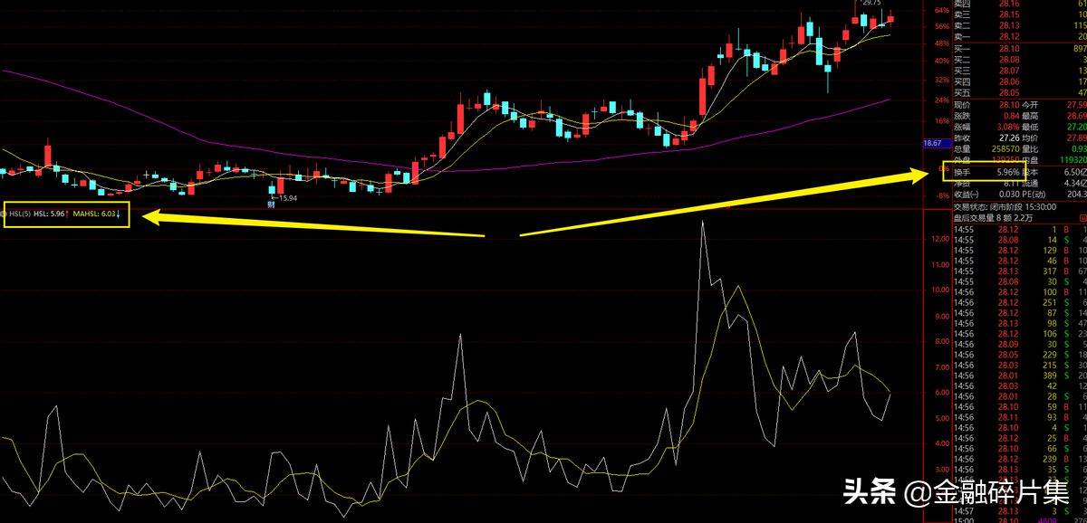Screen dimensions: 1087x523
Task: Click the 卖四 28.16 ask row
Action: click(x=1019, y=5)
